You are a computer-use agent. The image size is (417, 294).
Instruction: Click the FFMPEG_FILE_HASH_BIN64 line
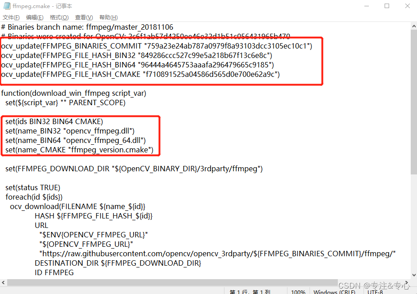click(x=138, y=65)
